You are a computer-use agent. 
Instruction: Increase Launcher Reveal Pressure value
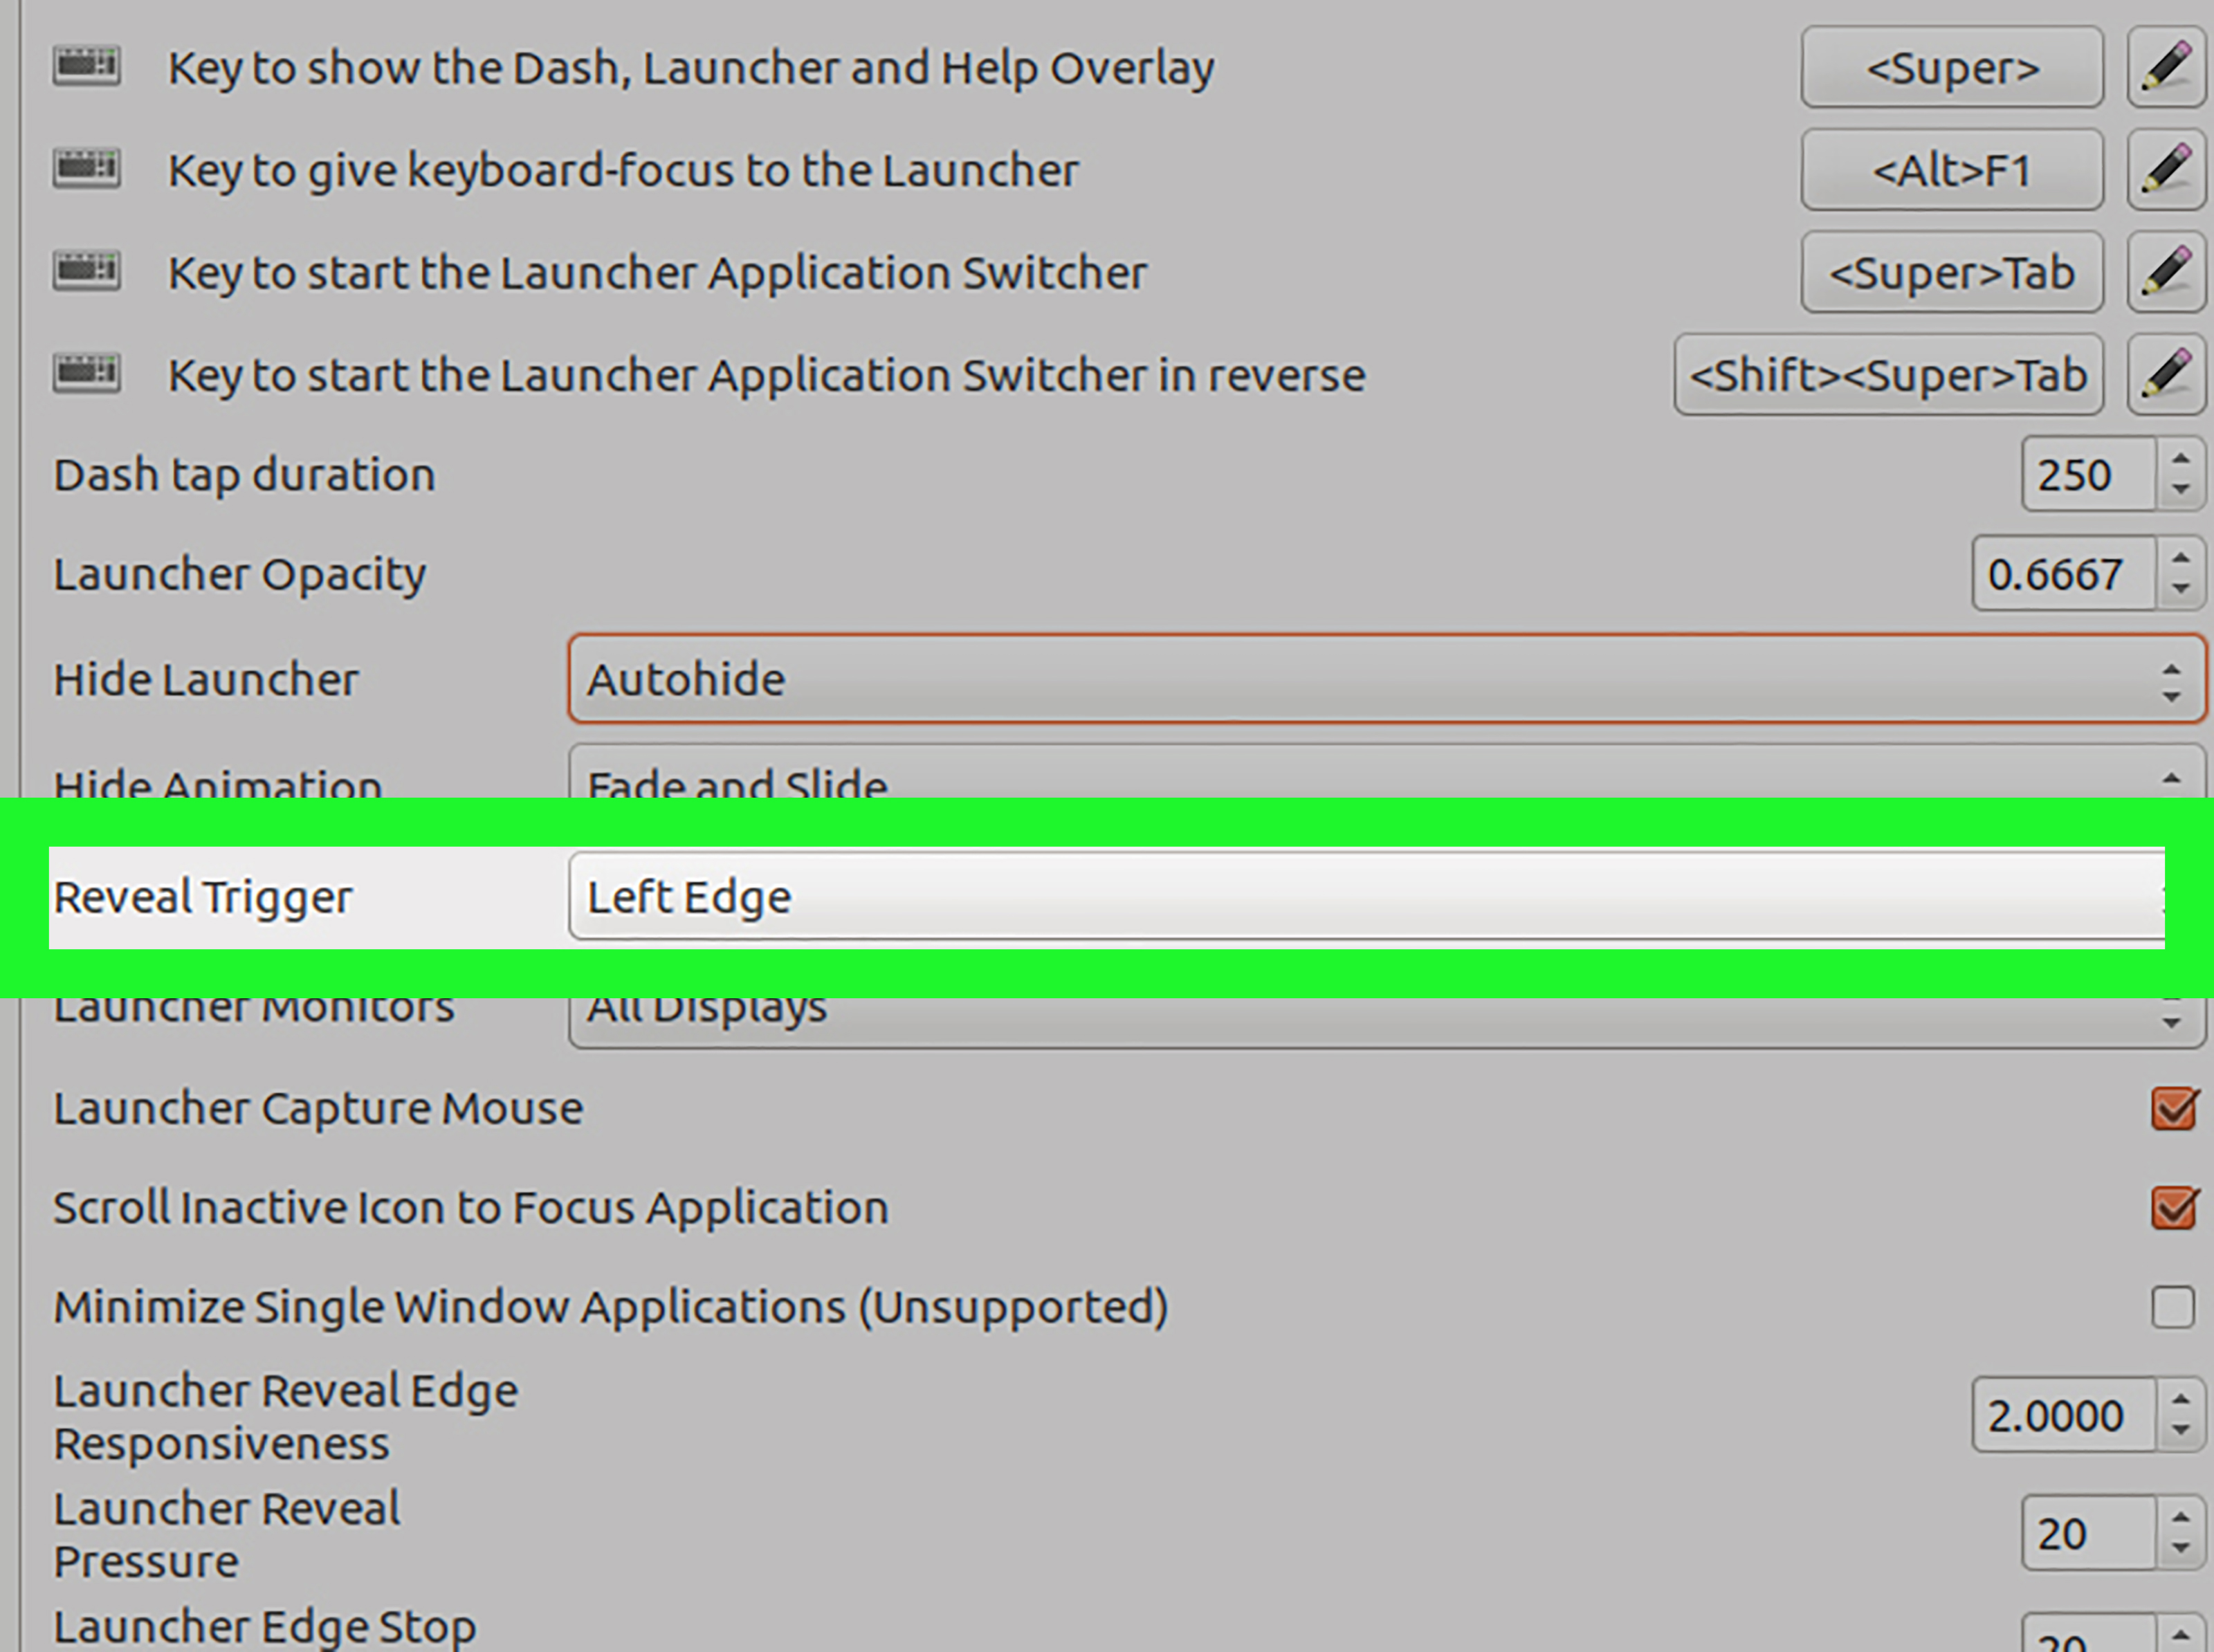[x=2181, y=1517]
